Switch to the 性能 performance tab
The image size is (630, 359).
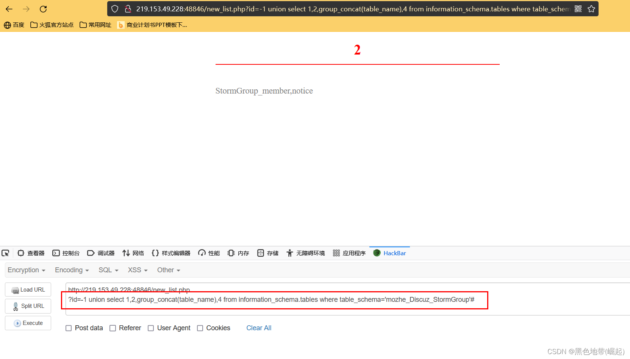click(x=209, y=253)
